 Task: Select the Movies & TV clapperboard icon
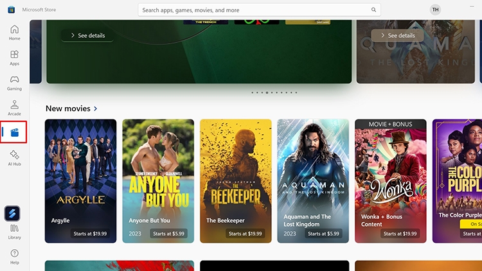tap(14, 132)
